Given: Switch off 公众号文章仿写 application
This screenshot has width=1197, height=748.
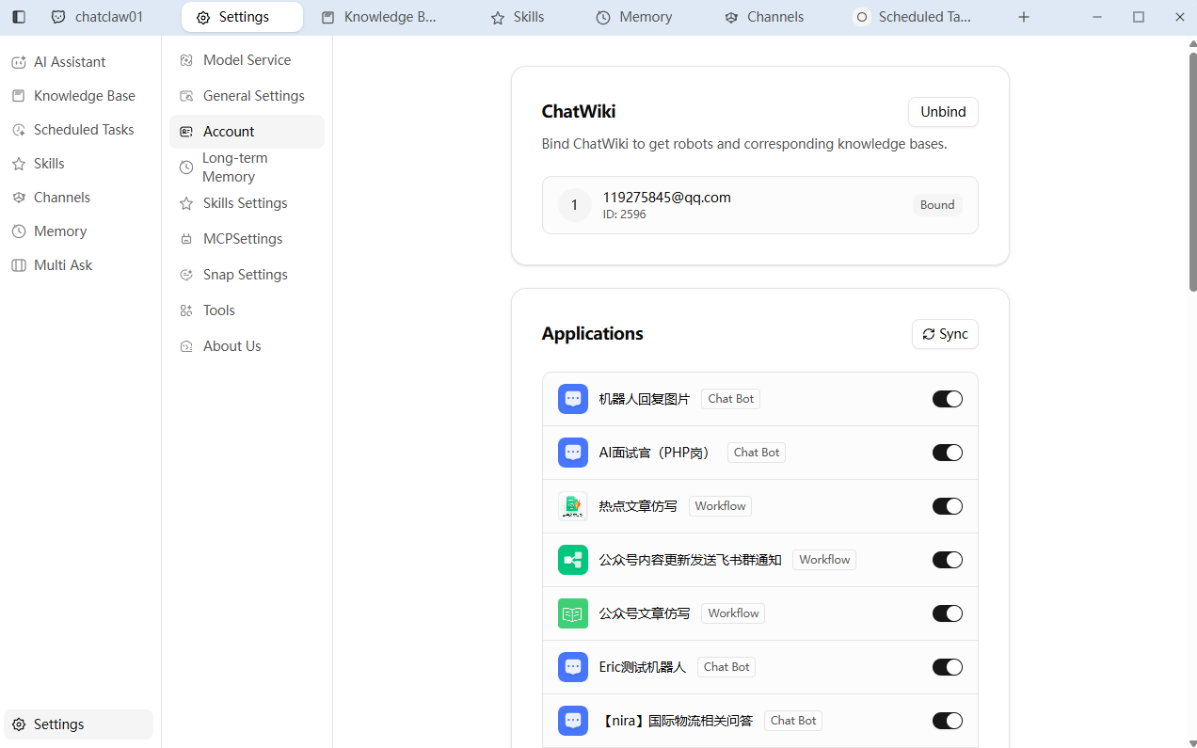Looking at the screenshot, I should click(x=948, y=613).
